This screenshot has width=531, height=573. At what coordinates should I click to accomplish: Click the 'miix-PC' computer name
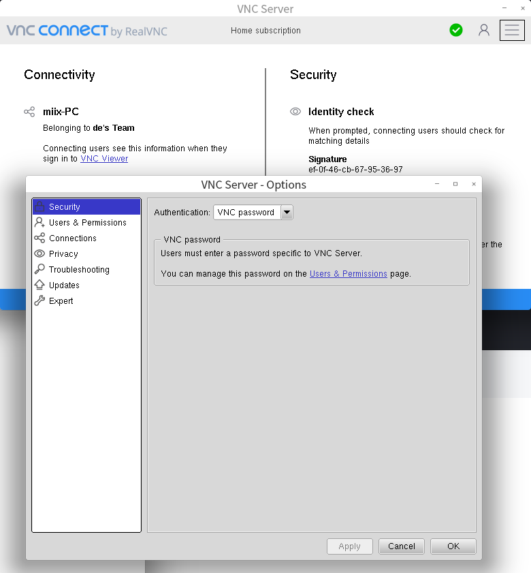(x=61, y=112)
